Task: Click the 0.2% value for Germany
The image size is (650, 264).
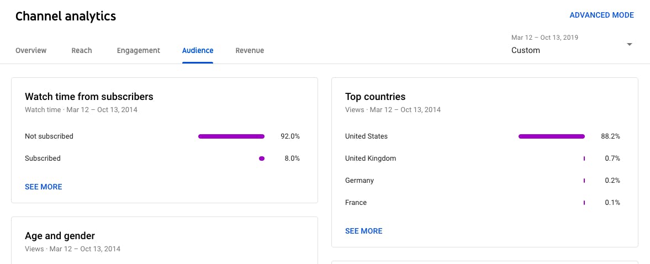Action: point(612,181)
